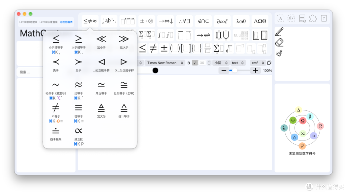Open the lowercase Greek λωθ palette
Screen dimensions: 347x194
tap(241, 21)
